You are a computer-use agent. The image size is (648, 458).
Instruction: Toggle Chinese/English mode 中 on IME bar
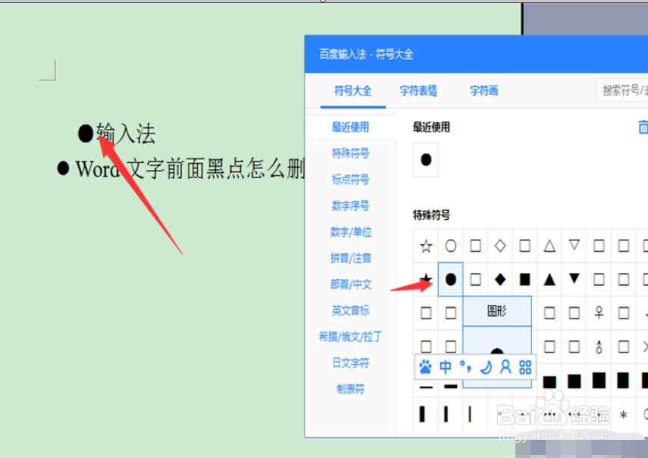[446, 367]
